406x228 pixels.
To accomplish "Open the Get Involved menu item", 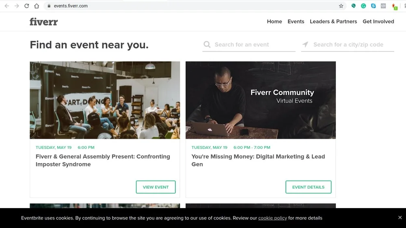I will click(x=378, y=22).
